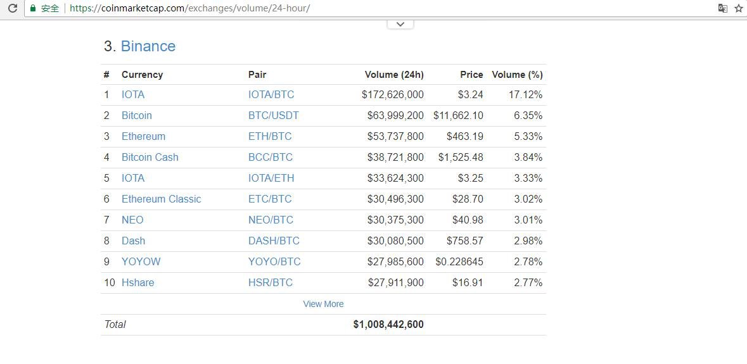
Task: Open the ETC/BTC pair link
Action: point(270,199)
